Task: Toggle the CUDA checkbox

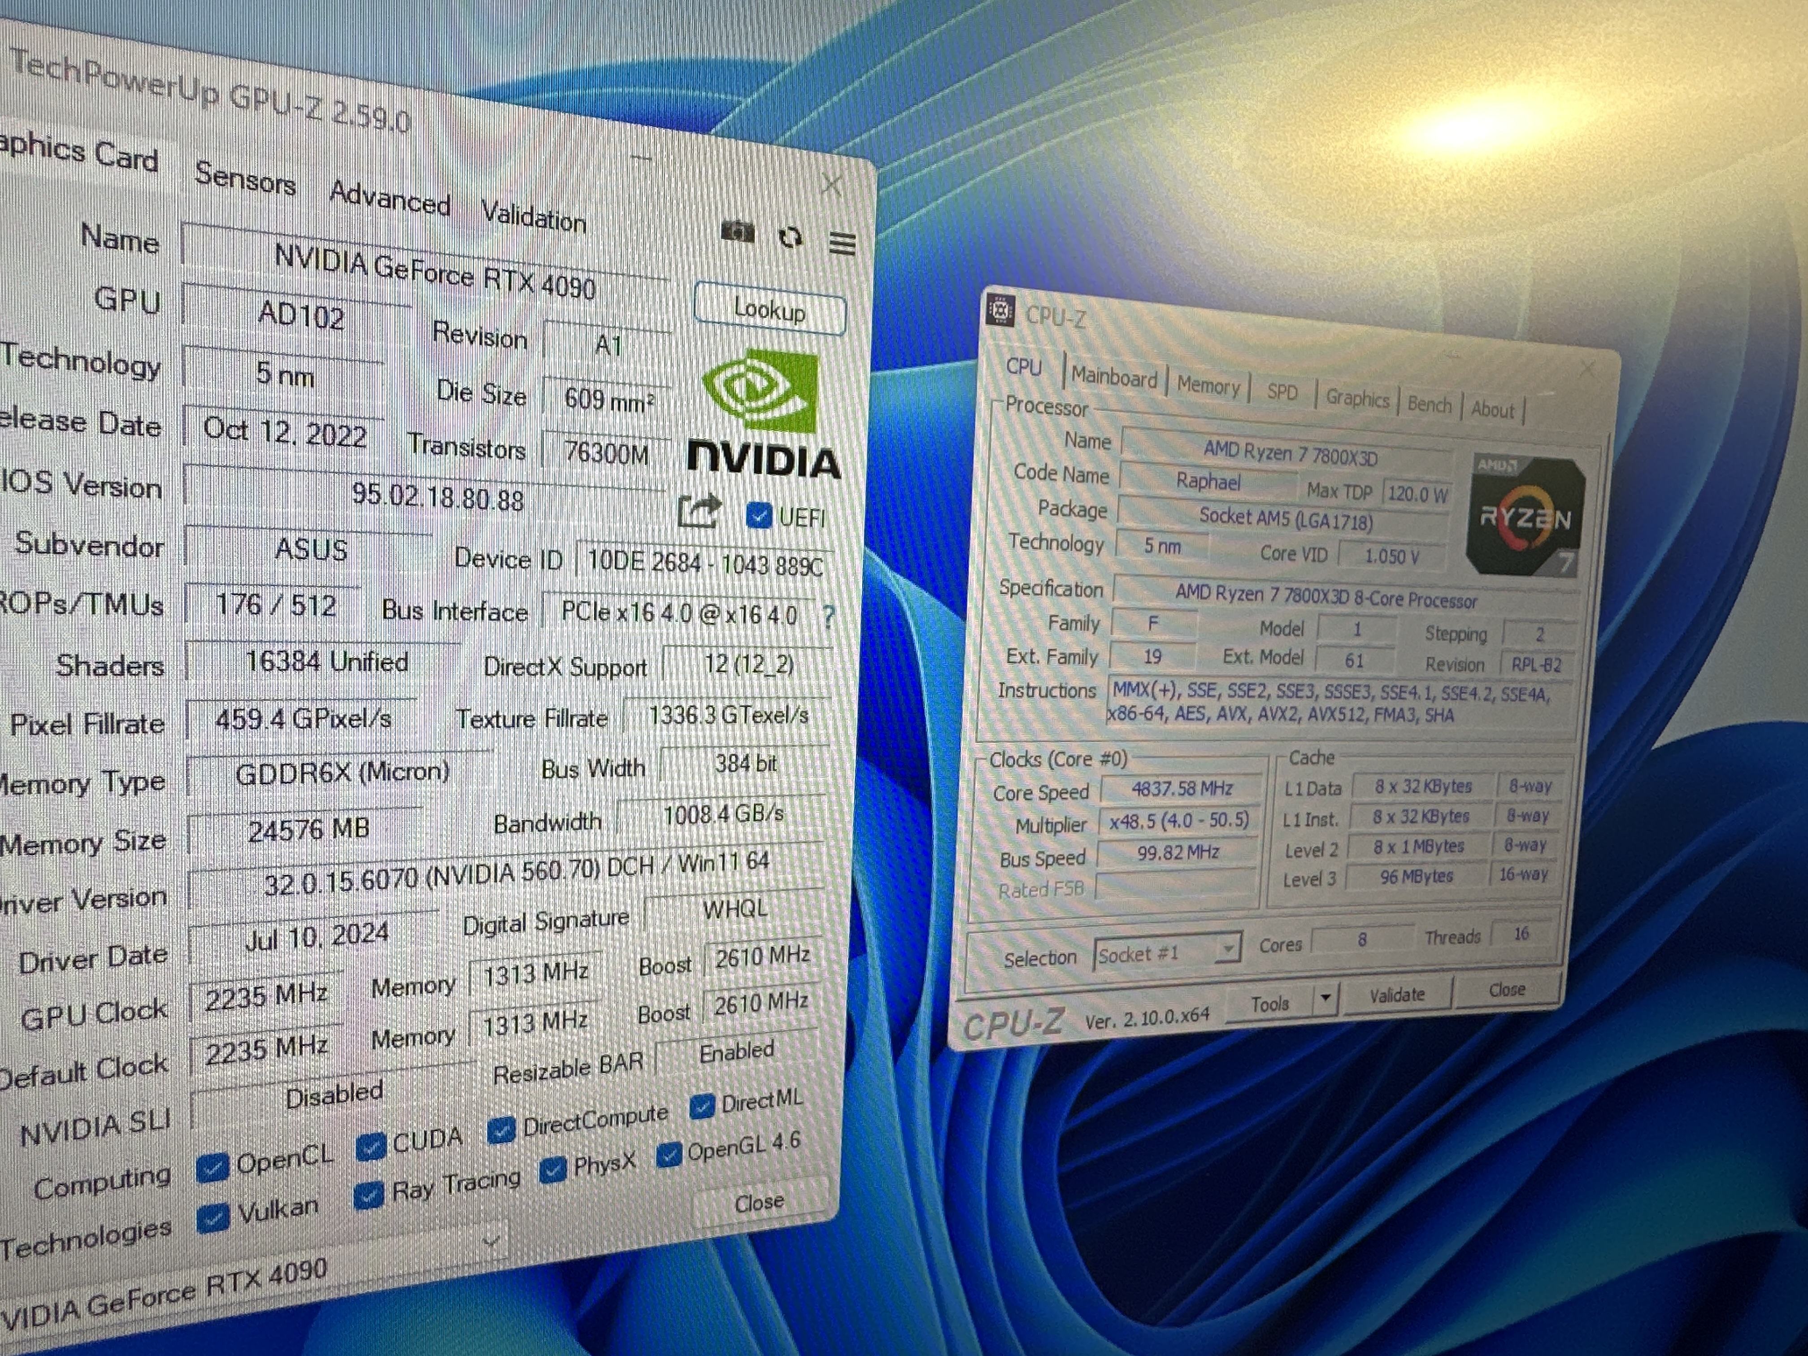Action: [371, 1147]
